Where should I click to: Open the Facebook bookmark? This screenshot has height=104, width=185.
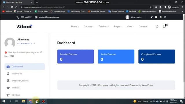pyautogui.click(x=131, y=12)
